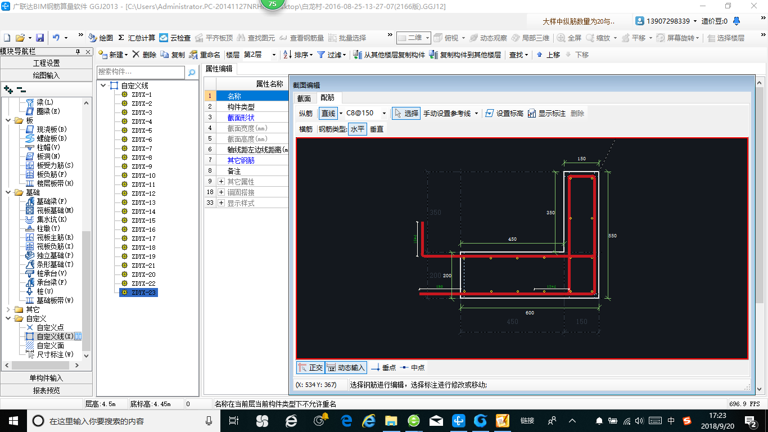Click the search magnifier in component list
Screen dimensions: 768x432
point(192,72)
